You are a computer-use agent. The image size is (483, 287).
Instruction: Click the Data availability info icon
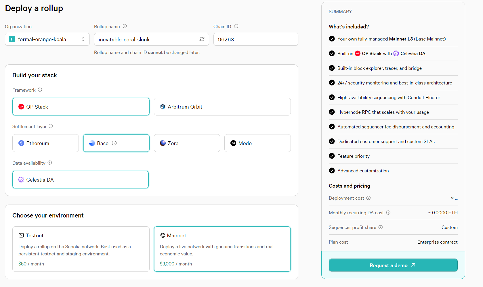[x=50, y=163]
